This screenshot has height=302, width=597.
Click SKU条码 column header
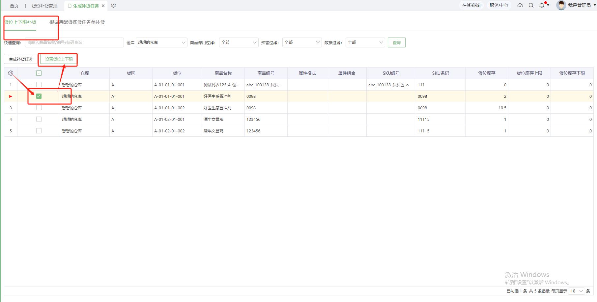[x=441, y=73]
